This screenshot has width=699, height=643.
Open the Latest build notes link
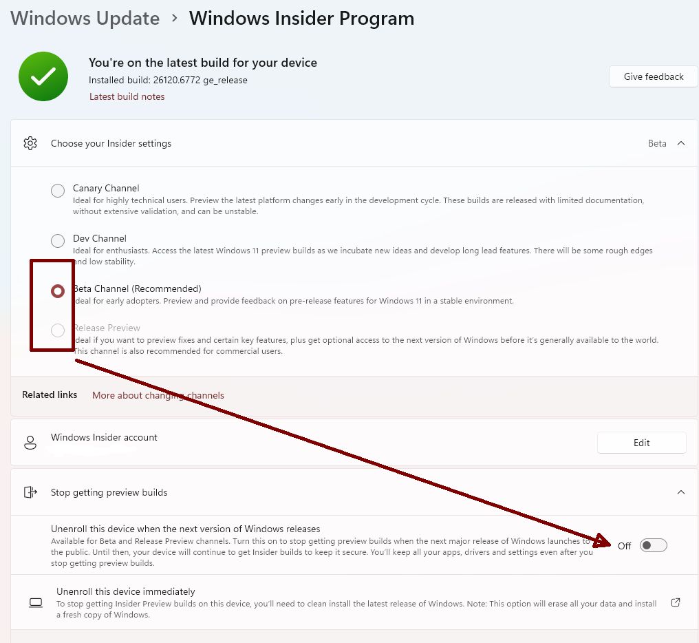tap(127, 97)
